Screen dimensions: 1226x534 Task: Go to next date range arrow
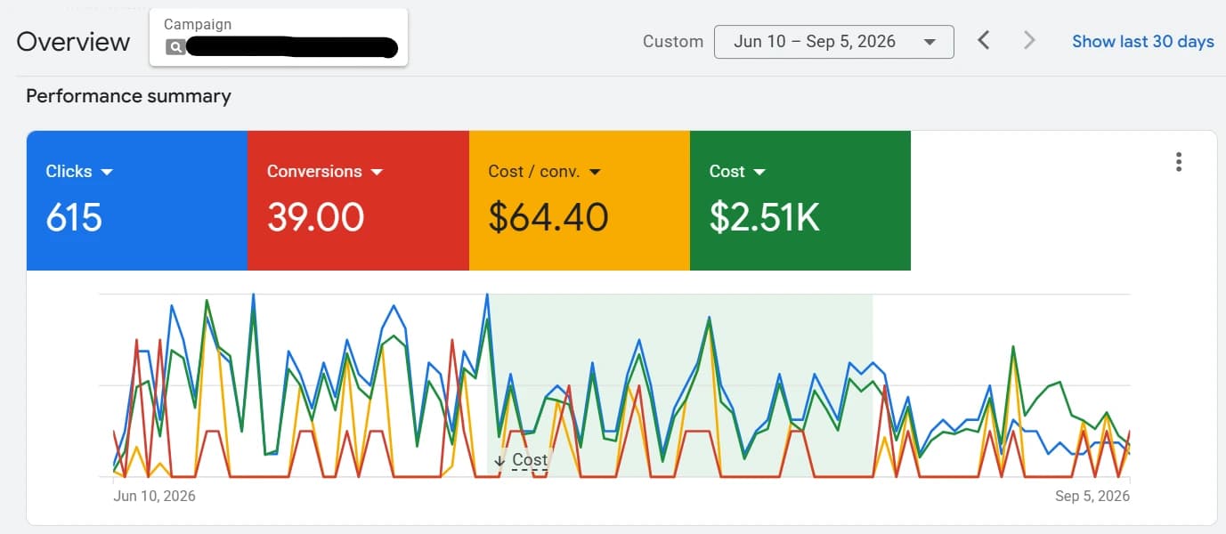1029,40
